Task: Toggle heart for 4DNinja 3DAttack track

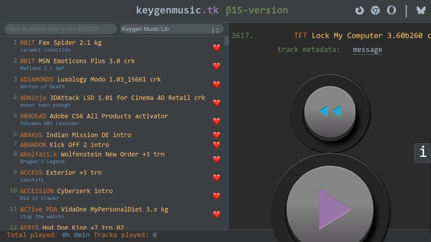Action: tap(216, 103)
